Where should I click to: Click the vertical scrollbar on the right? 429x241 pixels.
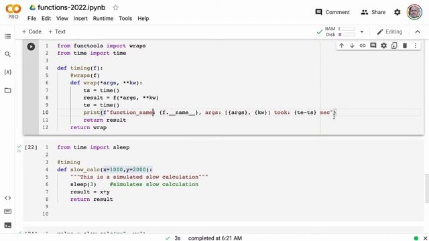coord(427,189)
